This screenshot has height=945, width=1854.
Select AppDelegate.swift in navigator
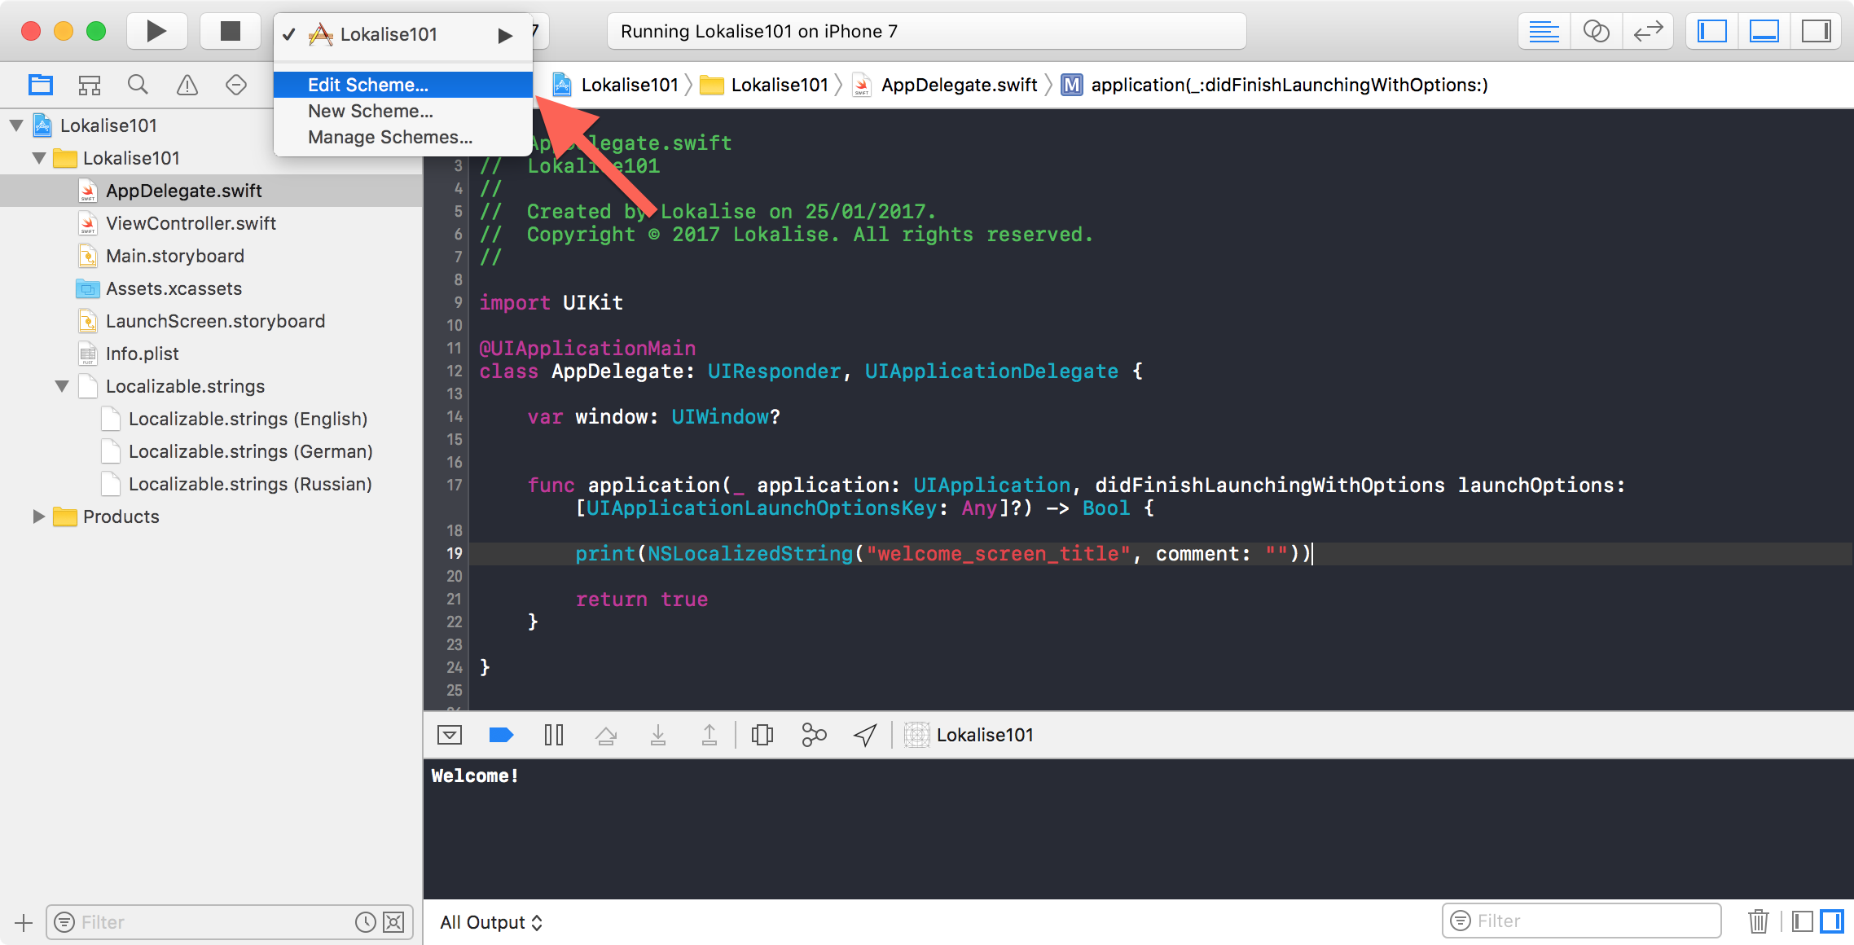coord(212,191)
